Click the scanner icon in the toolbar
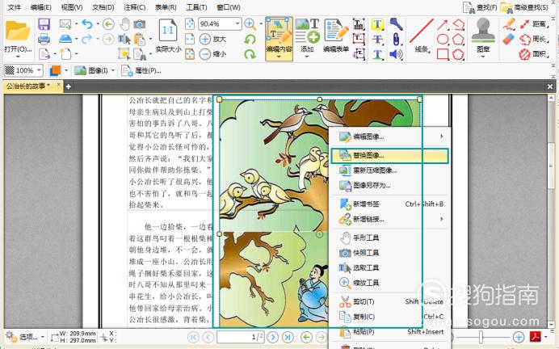 [65, 39]
